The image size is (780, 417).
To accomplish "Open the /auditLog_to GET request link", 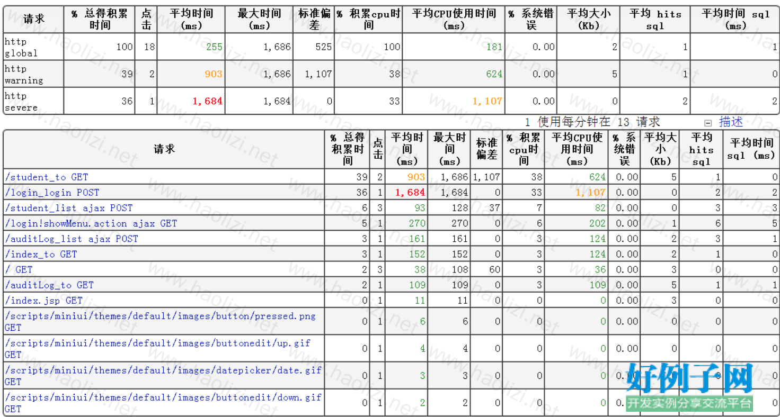I will (x=49, y=285).
